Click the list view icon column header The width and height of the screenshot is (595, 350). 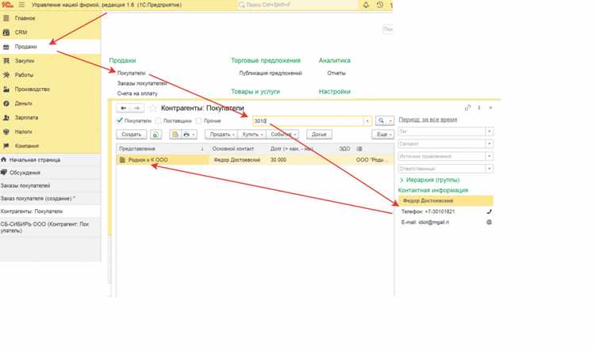pyautogui.click(x=359, y=149)
